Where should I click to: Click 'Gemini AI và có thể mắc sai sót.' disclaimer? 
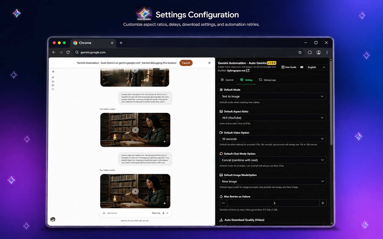[135, 220]
